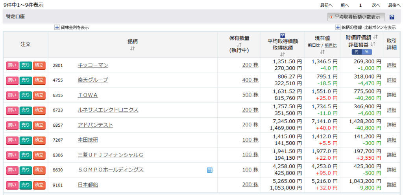Open 詳細 for 三菱UFJフィナンシャルG row
This screenshot has height=195, width=403.
392,155
